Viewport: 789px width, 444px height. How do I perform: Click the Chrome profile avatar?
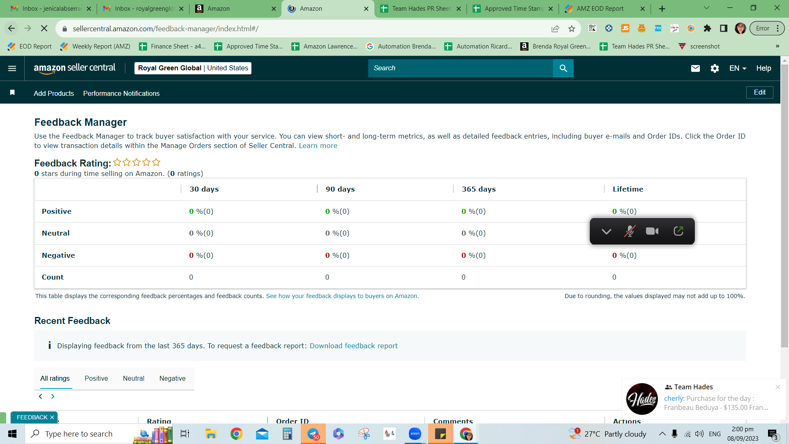[x=741, y=28]
